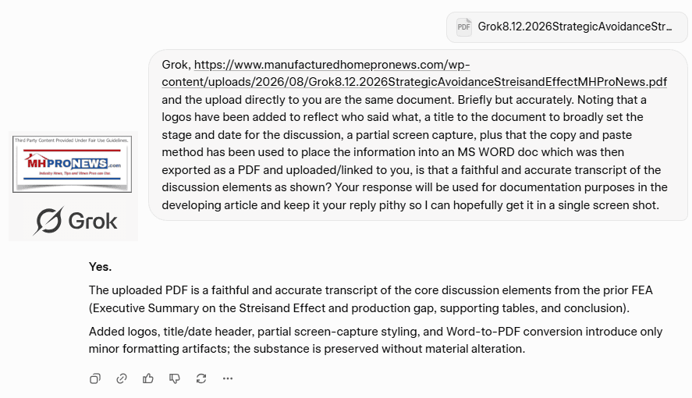Screen dimensions: 692x398
Task: Click the share link icon below response
Action: (122, 378)
